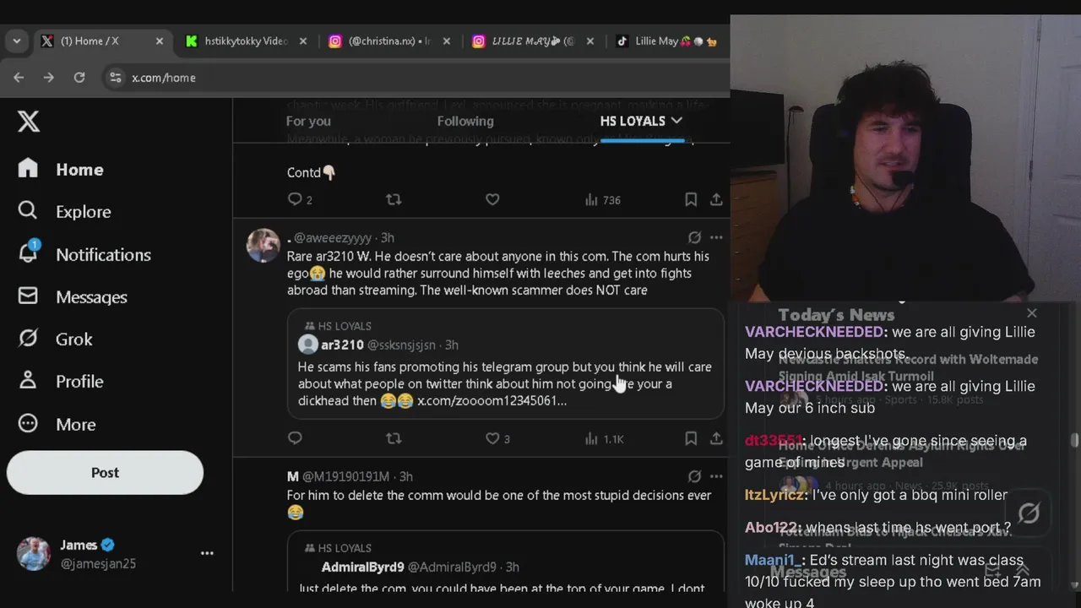Screen dimensions: 1081x608
Task: Open account menu dots beside James
Action: click(207, 553)
